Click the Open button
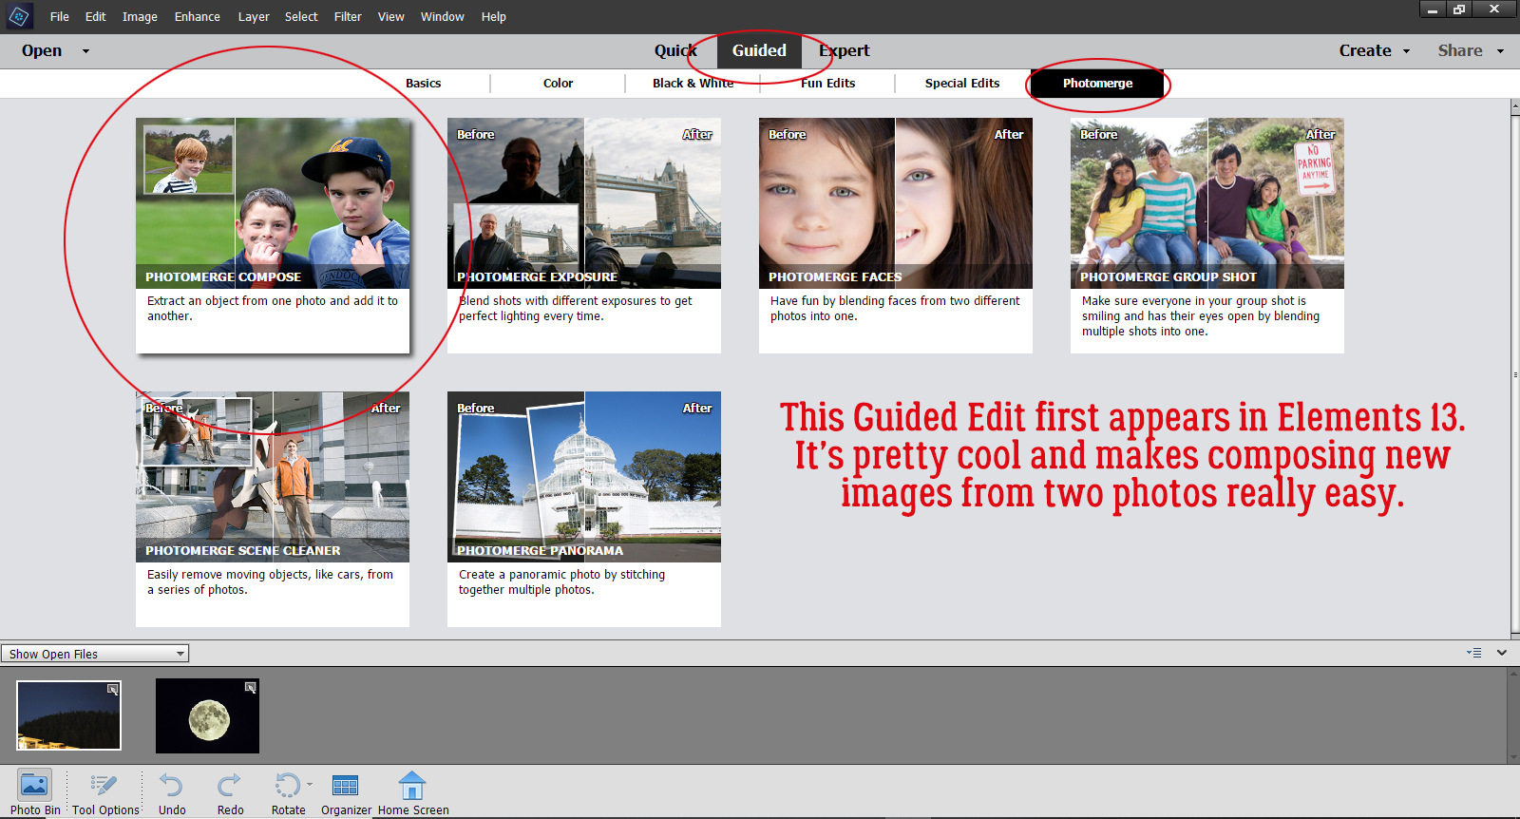Screen dimensions: 1520x819 [x=42, y=51]
